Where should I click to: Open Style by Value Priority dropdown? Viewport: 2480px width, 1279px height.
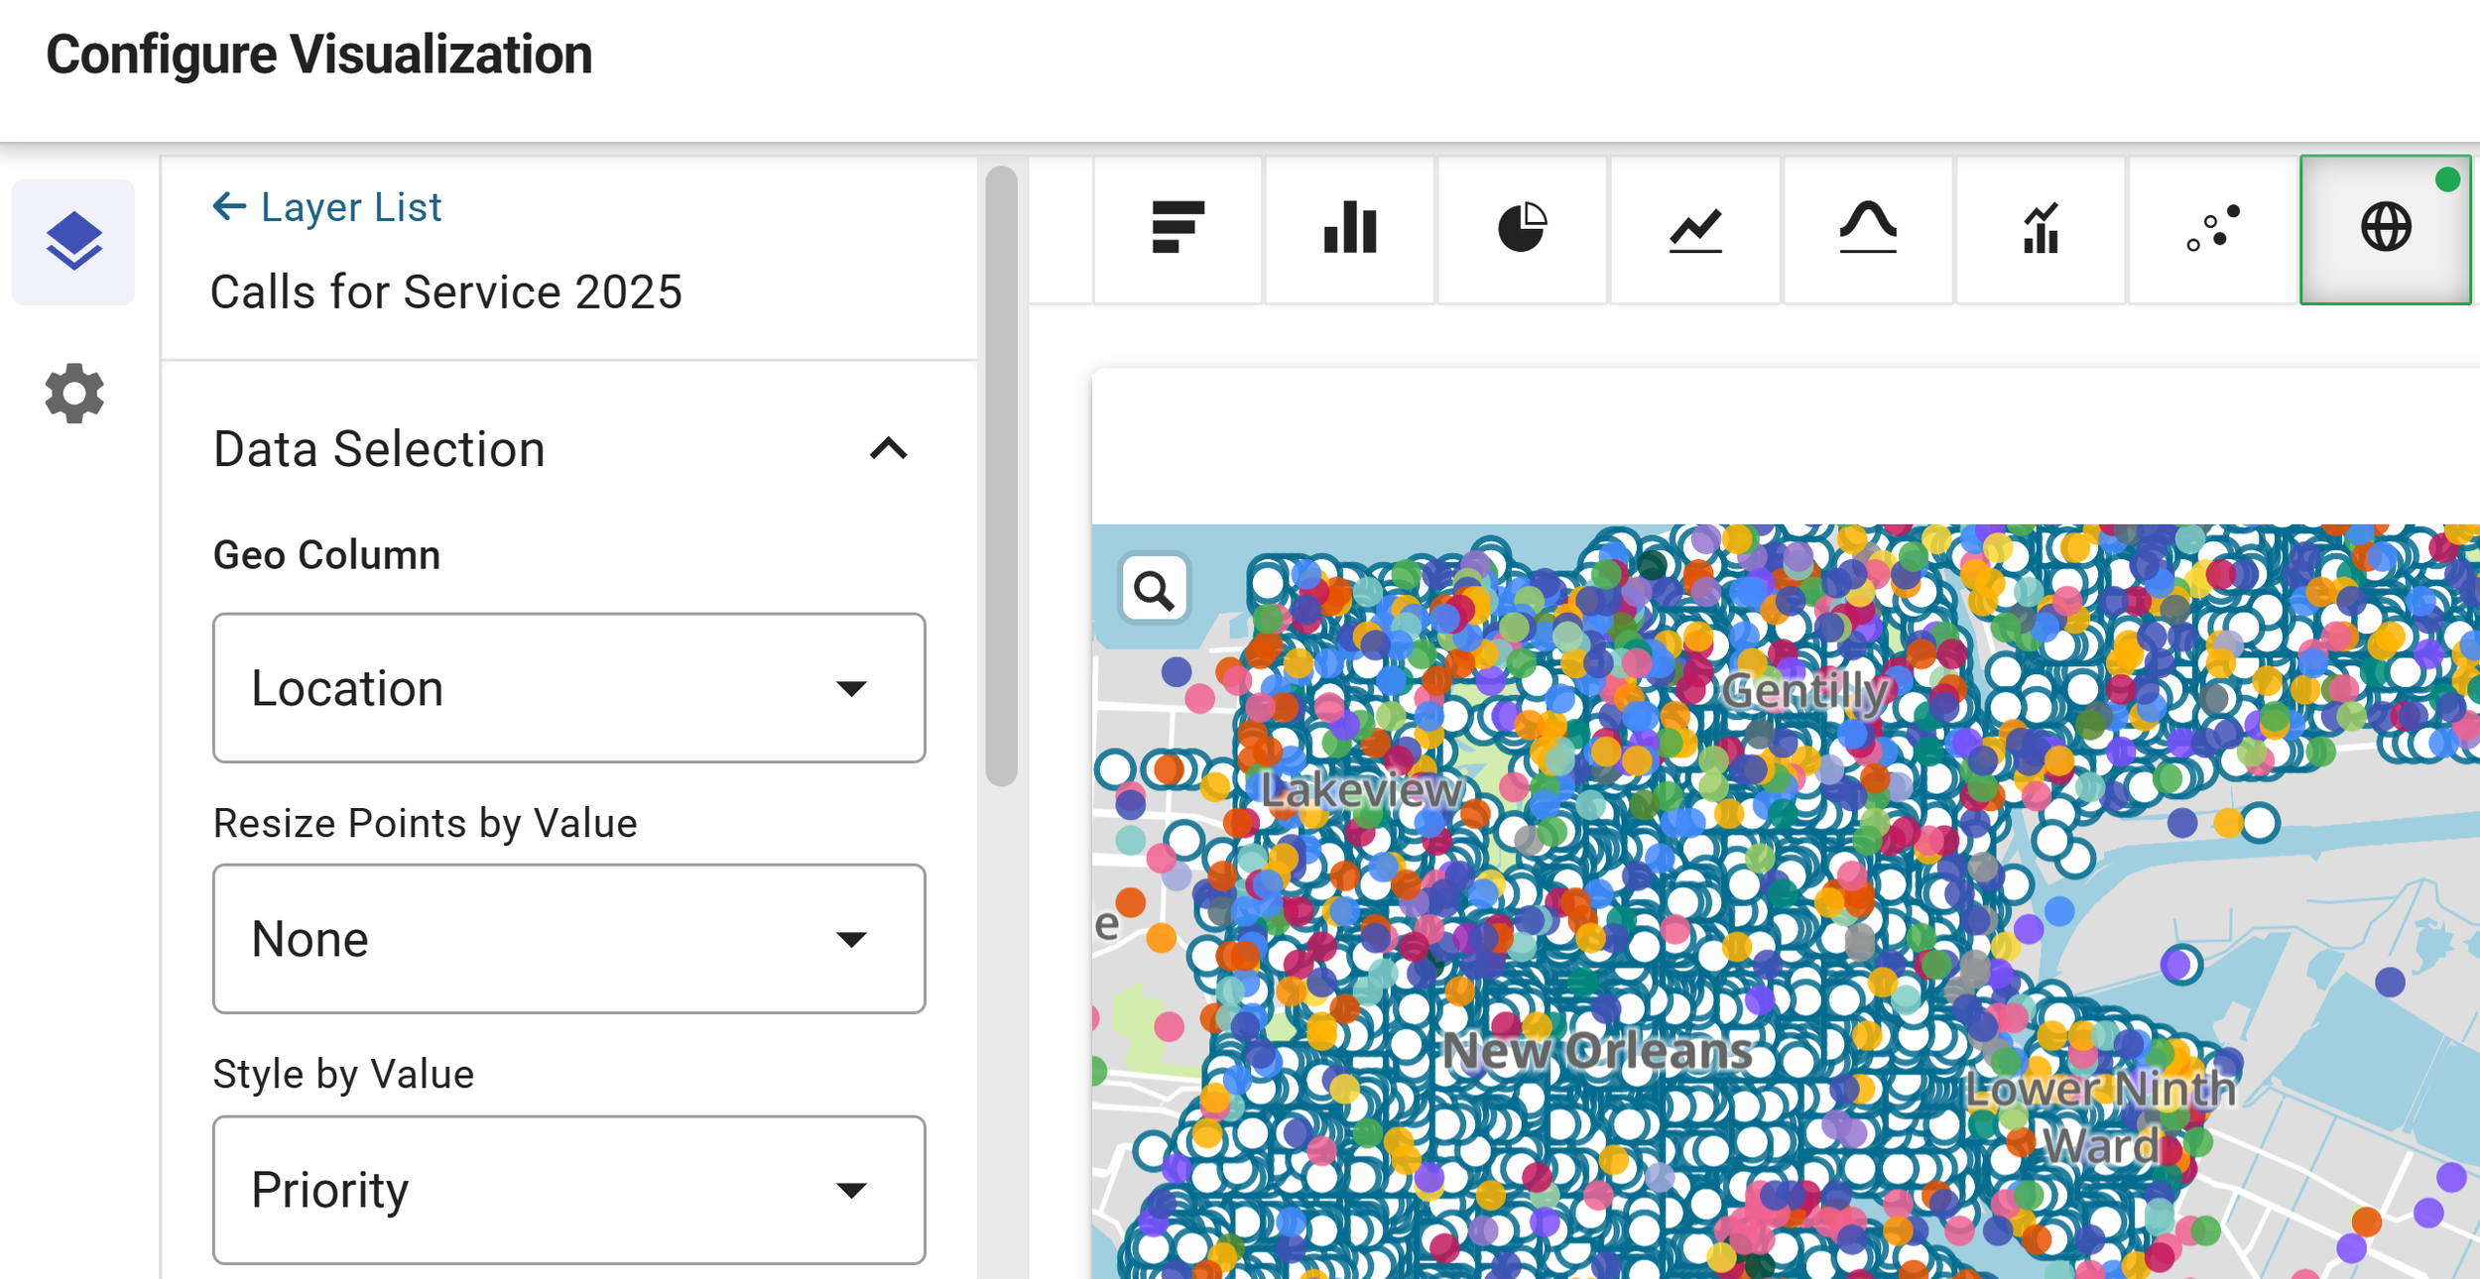(x=568, y=1189)
